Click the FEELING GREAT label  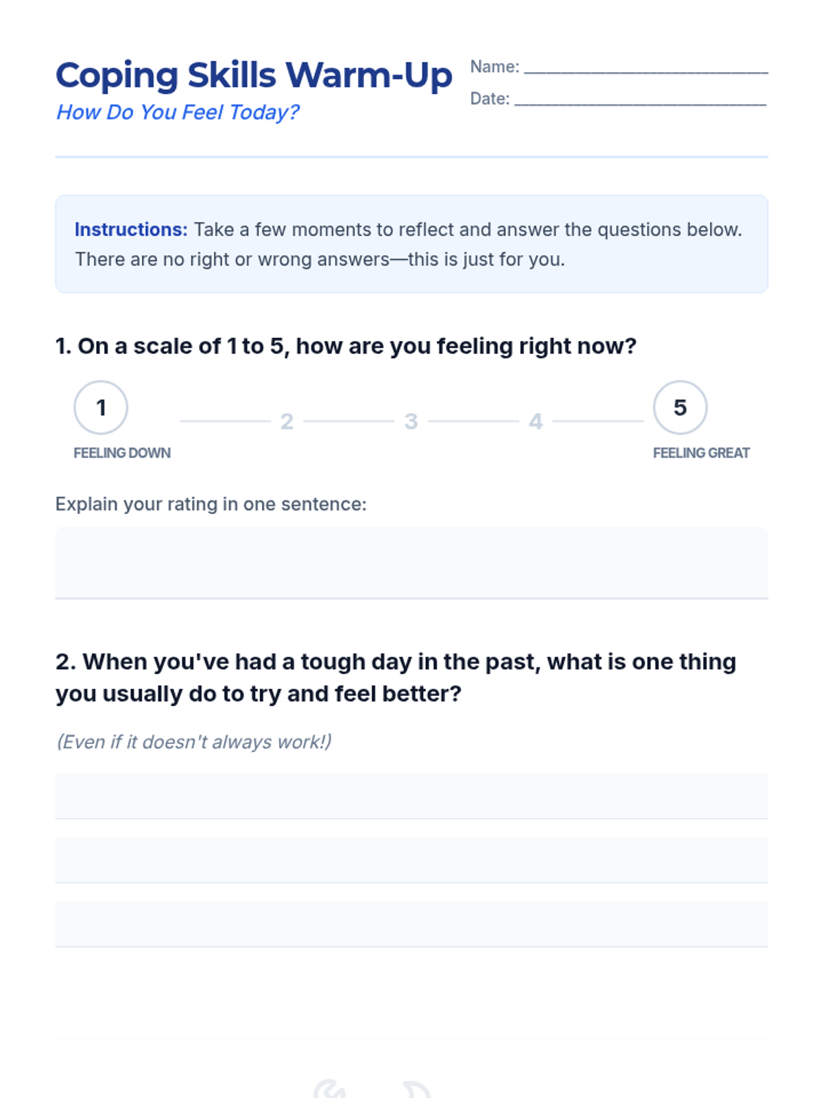pos(701,453)
